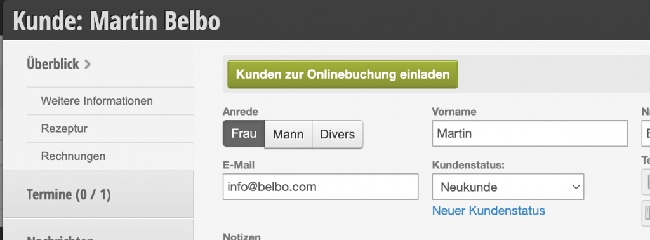Viewport: 650px width, 240px height.
Task: Click the Kundenstatus dropdown arrow
Action: tap(576, 187)
